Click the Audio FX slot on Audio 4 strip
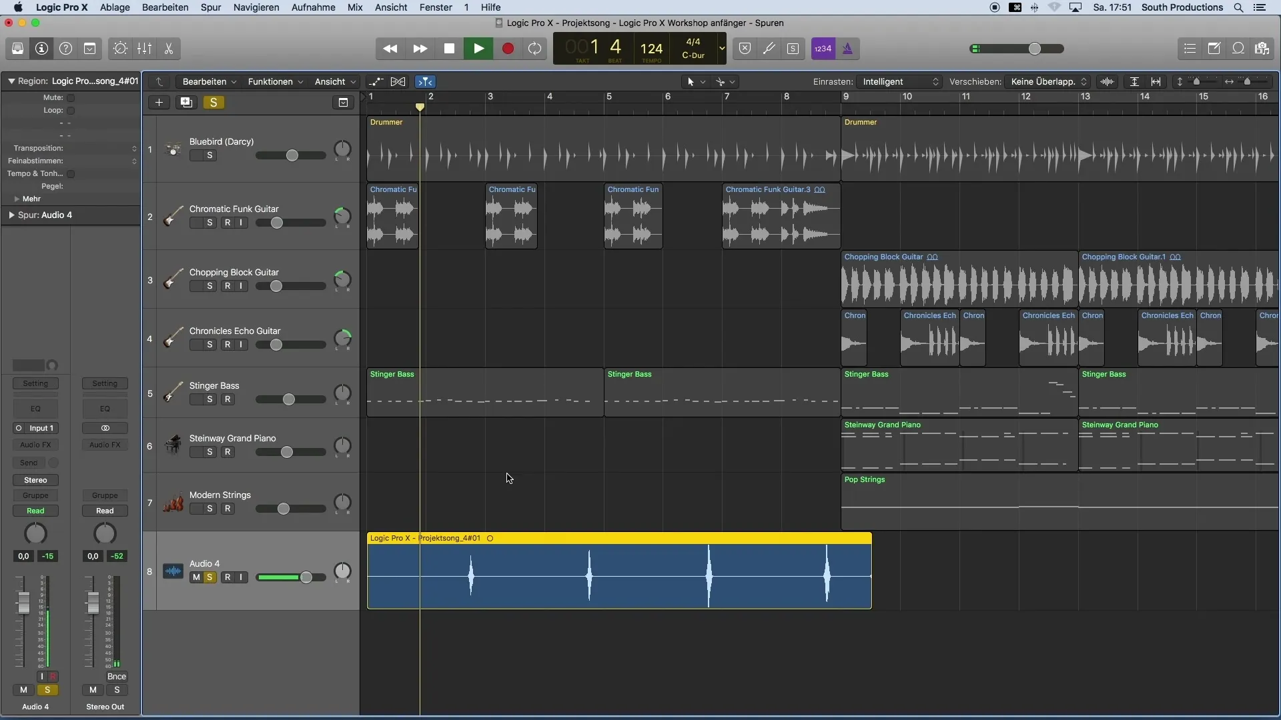The width and height of the screenshot is (1281, 720). (35, 445)
